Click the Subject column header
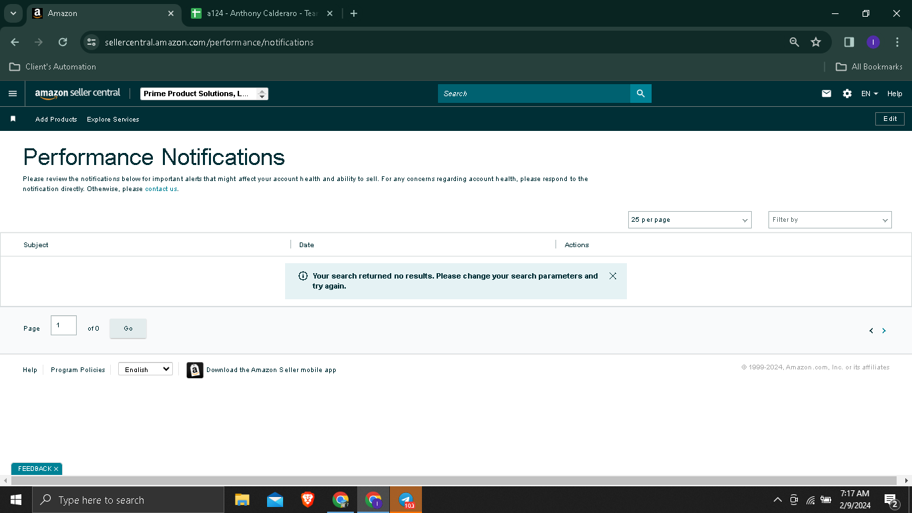912x513 pixels. point(36,245)
